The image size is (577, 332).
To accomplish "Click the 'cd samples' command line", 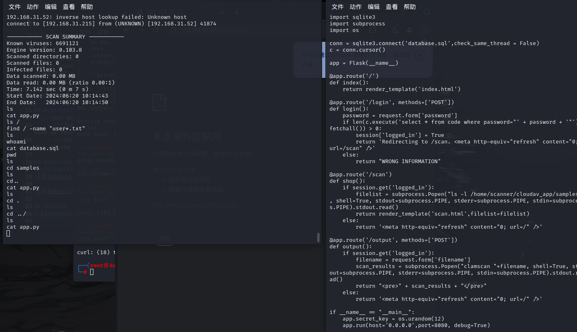I will (x=23, y=168).
